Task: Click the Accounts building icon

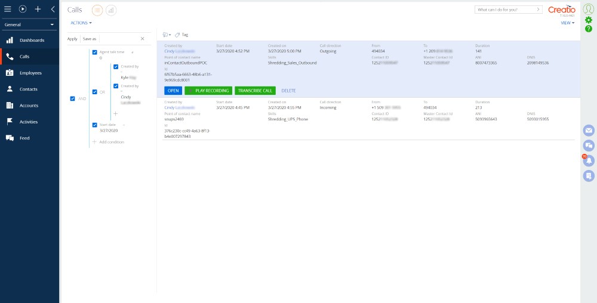Action: point(10,106)
